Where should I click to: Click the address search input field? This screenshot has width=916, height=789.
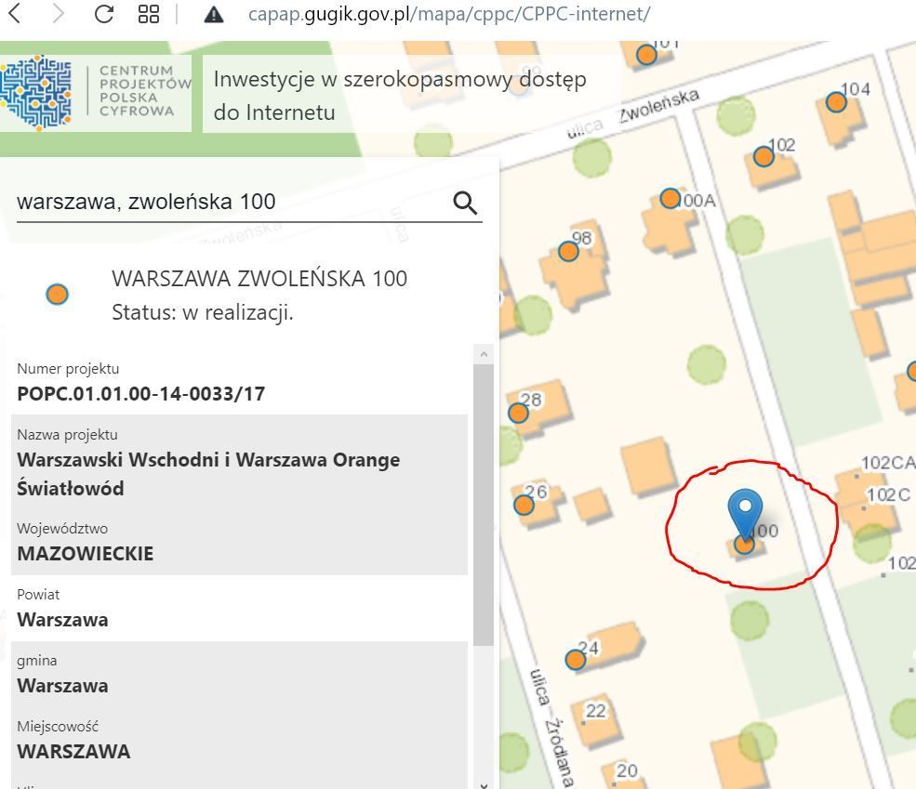coord(231,203)
